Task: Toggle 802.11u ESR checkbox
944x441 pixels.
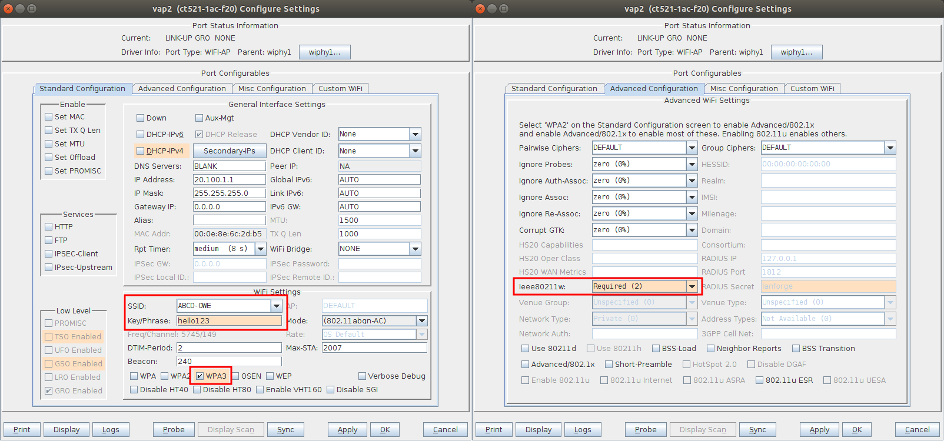Action: coord(759,380)
